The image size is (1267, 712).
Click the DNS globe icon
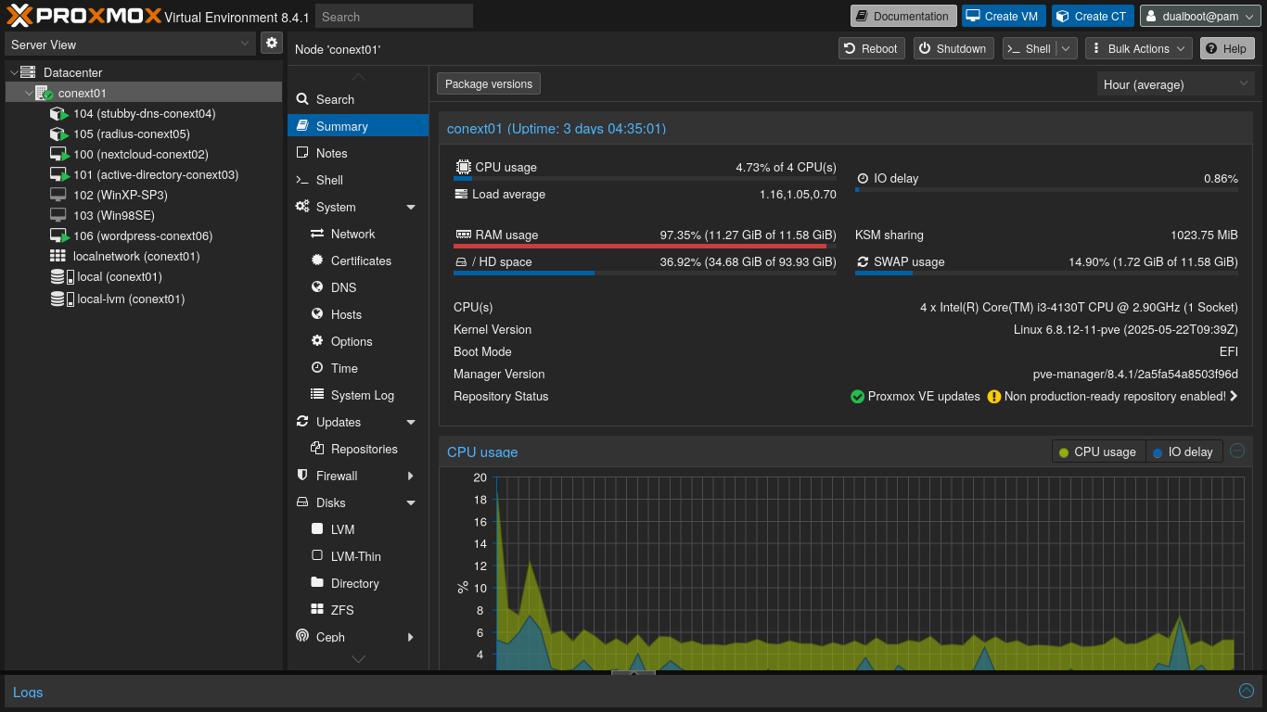(317, 287)
